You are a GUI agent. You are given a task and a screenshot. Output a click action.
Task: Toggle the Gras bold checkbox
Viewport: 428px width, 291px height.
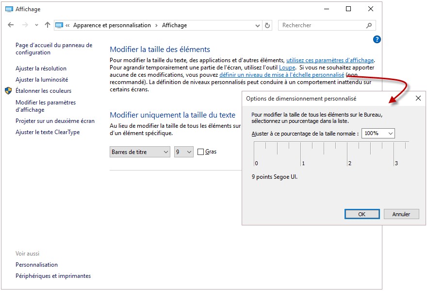[201, 152]
